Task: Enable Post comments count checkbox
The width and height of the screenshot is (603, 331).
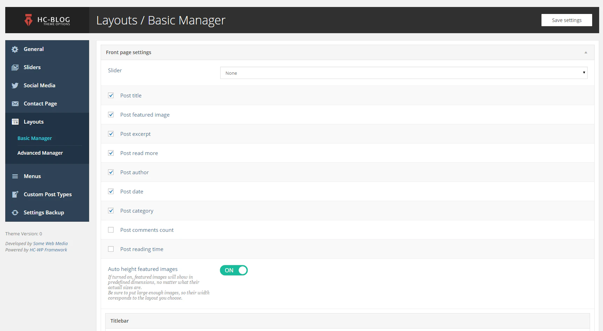Action: click(111, 230)
